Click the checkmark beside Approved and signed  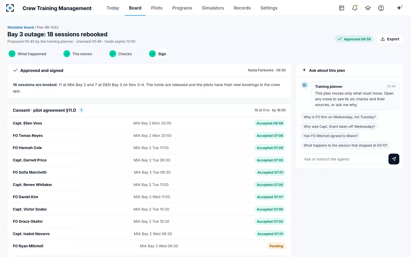pos(15,70)
